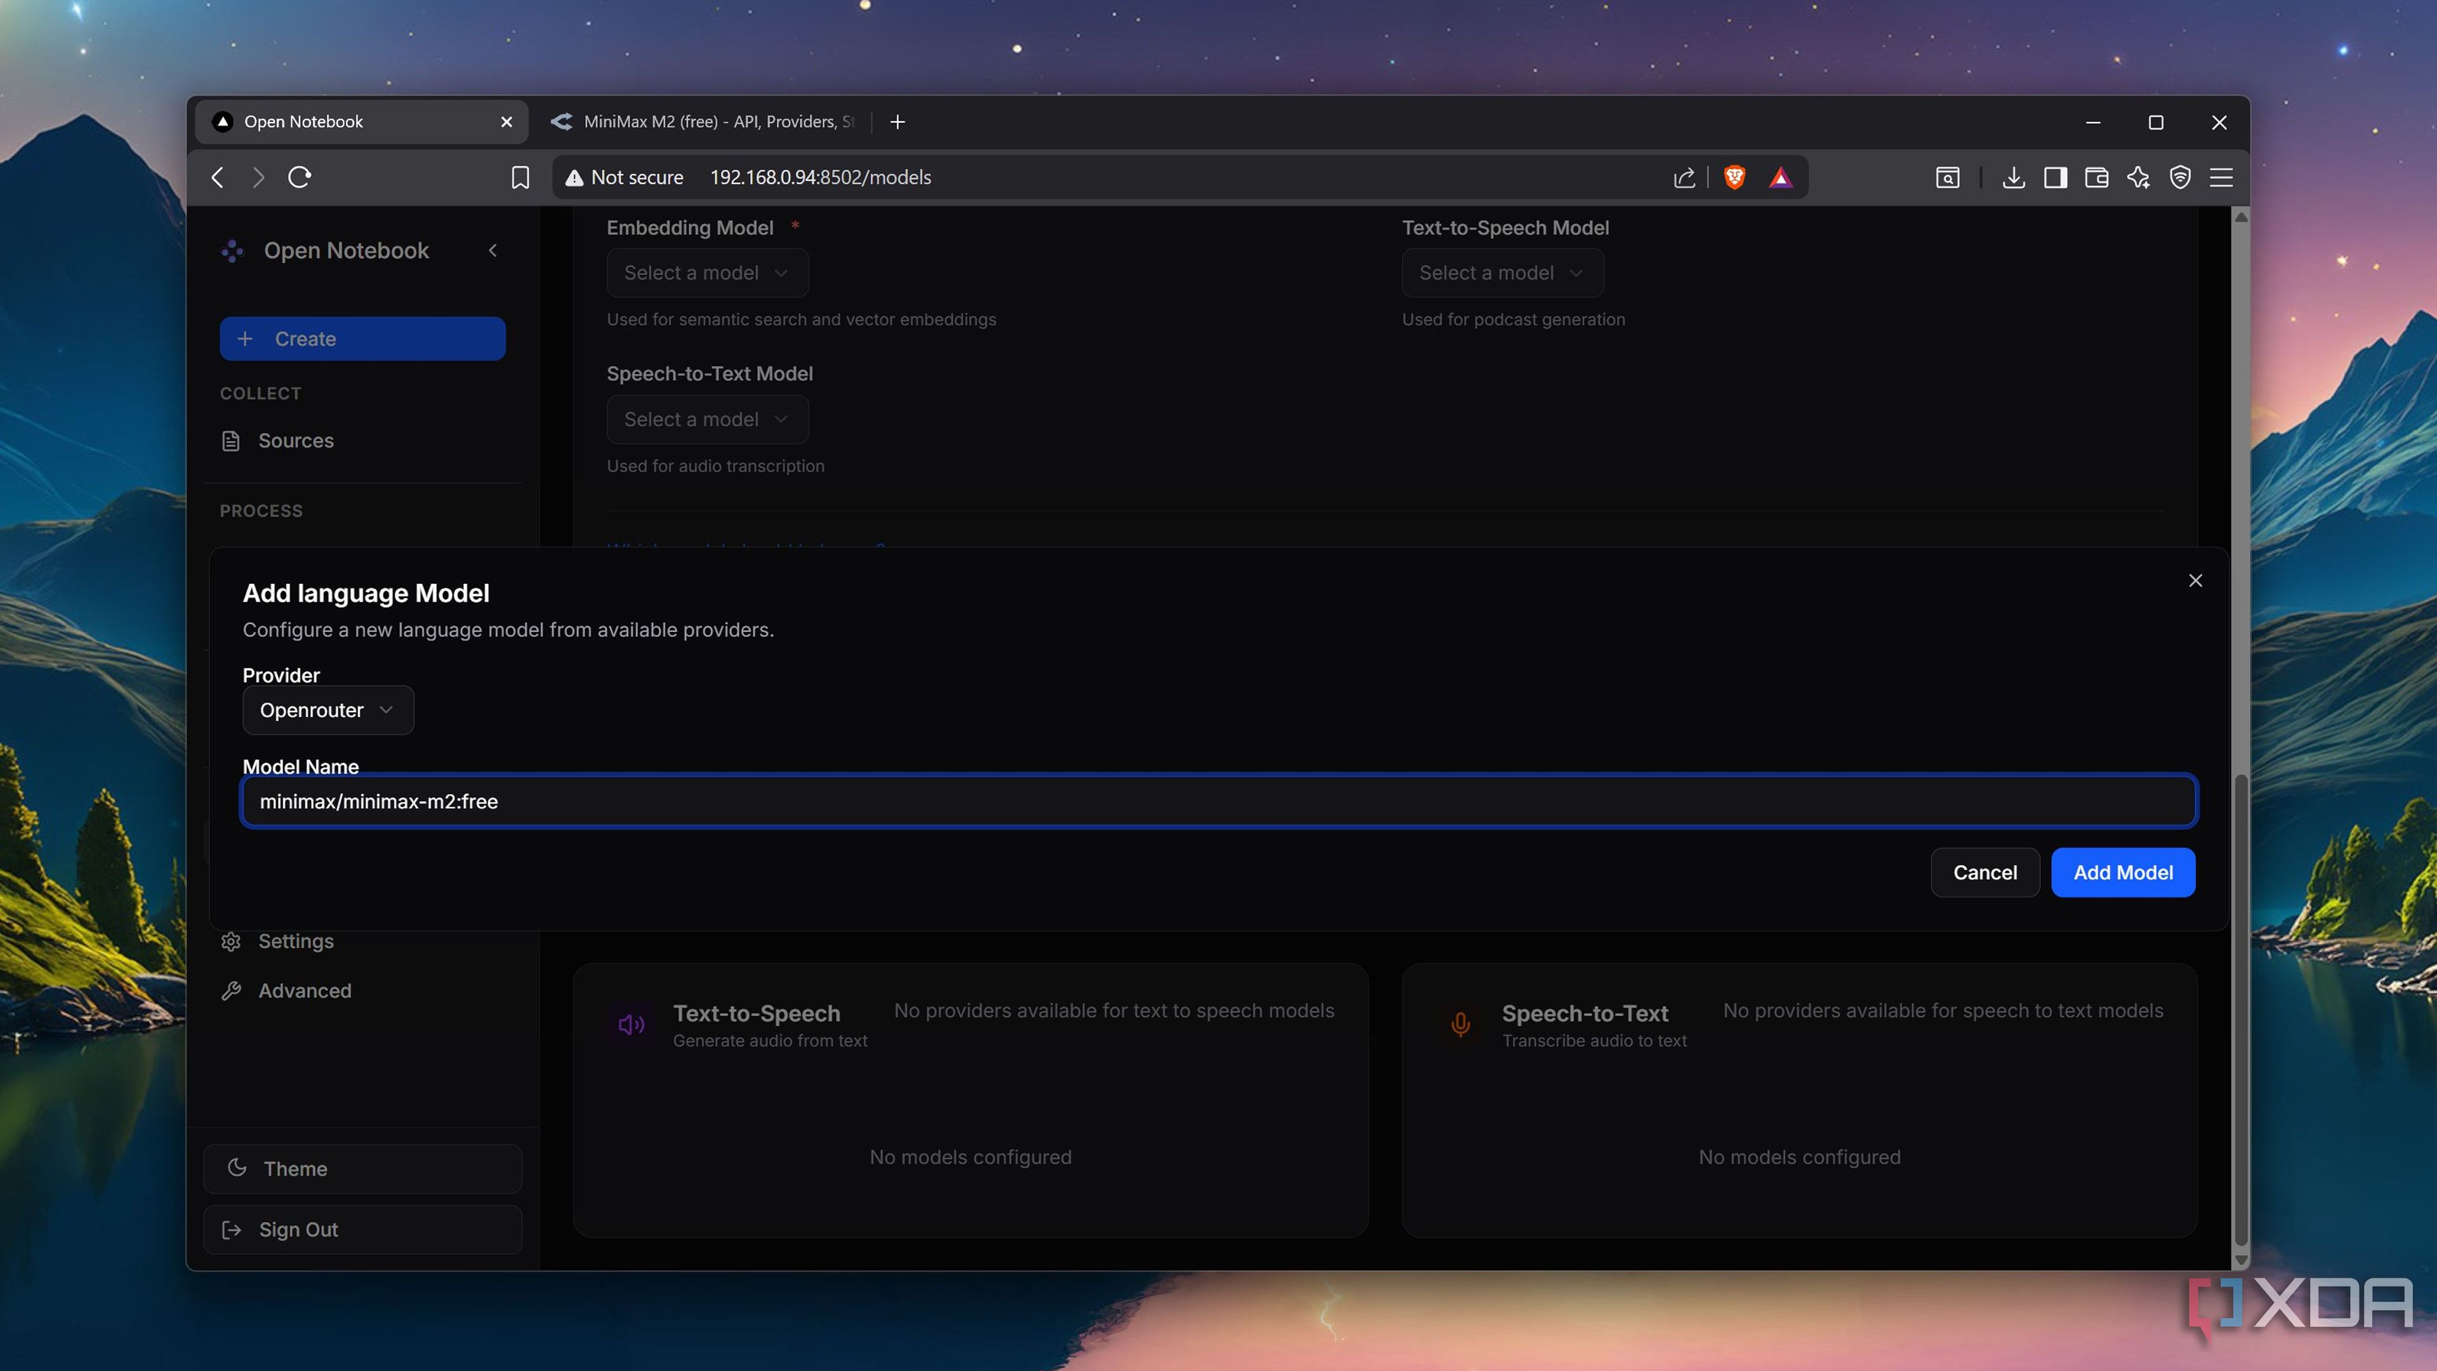Open the Brave Wallet icon

(x=2096, y=177)
